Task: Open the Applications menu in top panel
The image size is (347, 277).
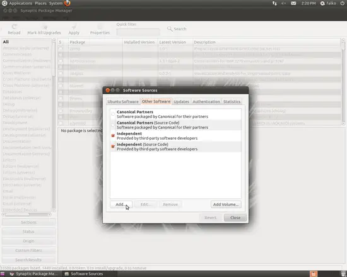Action: [x=21, y=3]
